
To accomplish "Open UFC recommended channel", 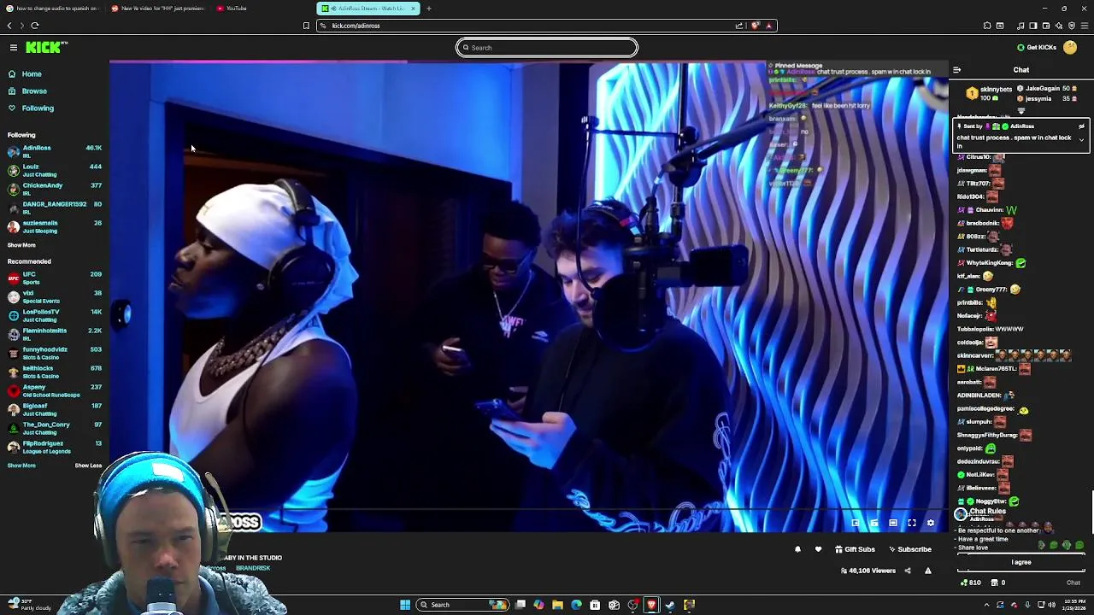I will coord(55,278).
